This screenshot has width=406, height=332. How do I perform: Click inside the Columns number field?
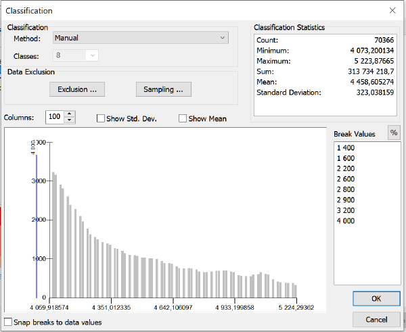coord(55,117)
